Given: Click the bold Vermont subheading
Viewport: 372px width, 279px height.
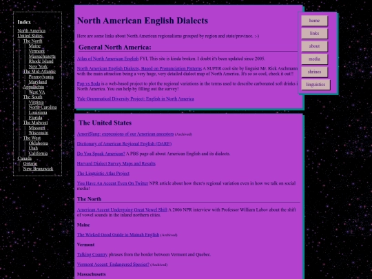Looking at the screenshot, I should point(85,245).
